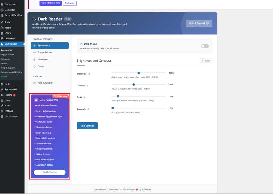
Task: Click the Smart scheduling feature text
Action: pos(43,133)
